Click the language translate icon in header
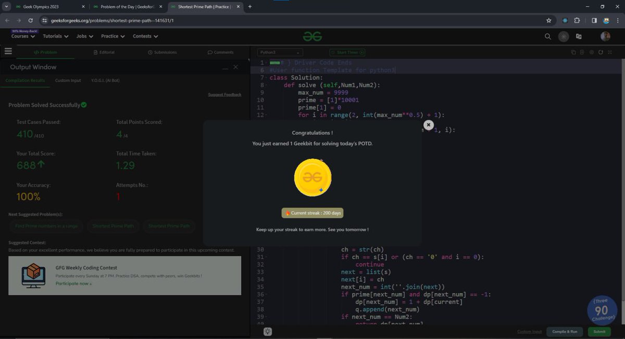The image size is (625, 339). (x=579, y=36)
